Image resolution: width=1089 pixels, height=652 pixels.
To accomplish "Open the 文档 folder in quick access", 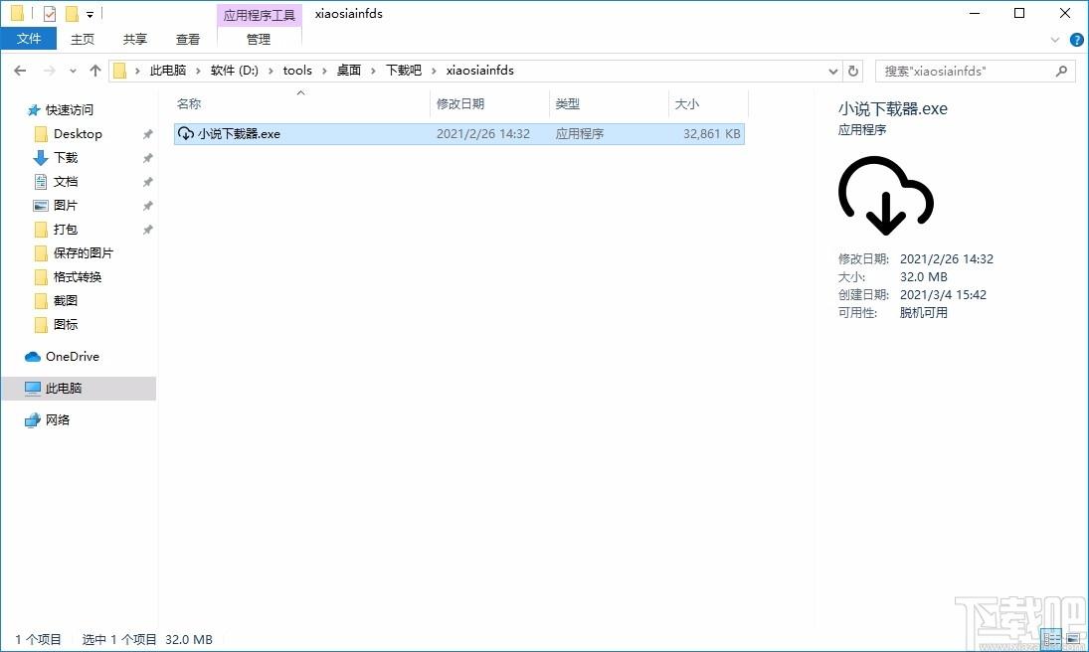I will click(x=66, y=181).
